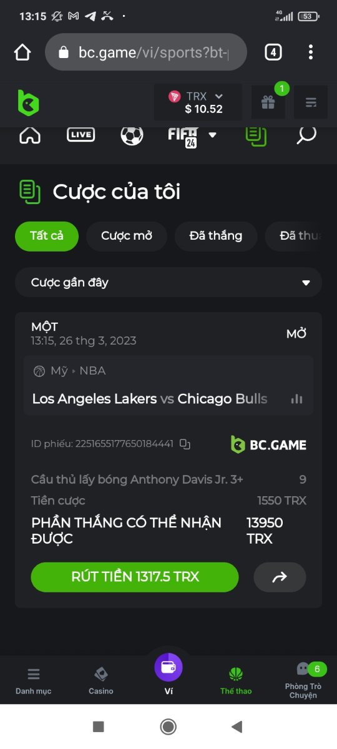Tap the BC.GAME green logo icon
Viewport: 337px width, 749px height.
point(28,102)
